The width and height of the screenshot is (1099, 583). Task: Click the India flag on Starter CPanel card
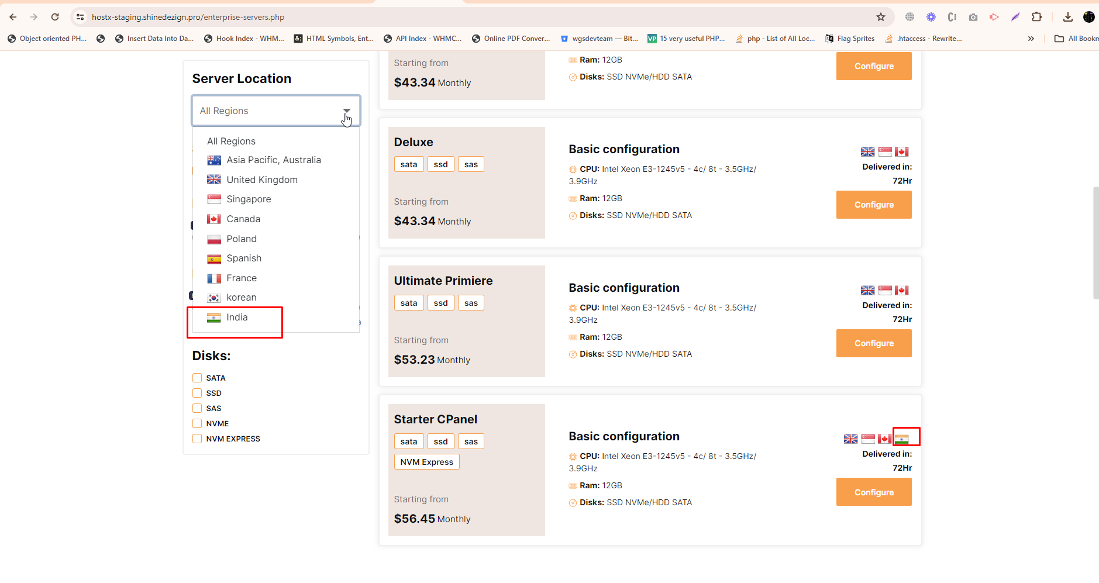(x=901, y=439)
